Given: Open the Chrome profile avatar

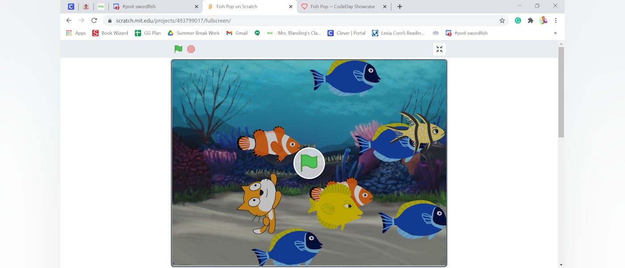Looking at the screenshot, I should pyautogui.click(x=543, y=21).
